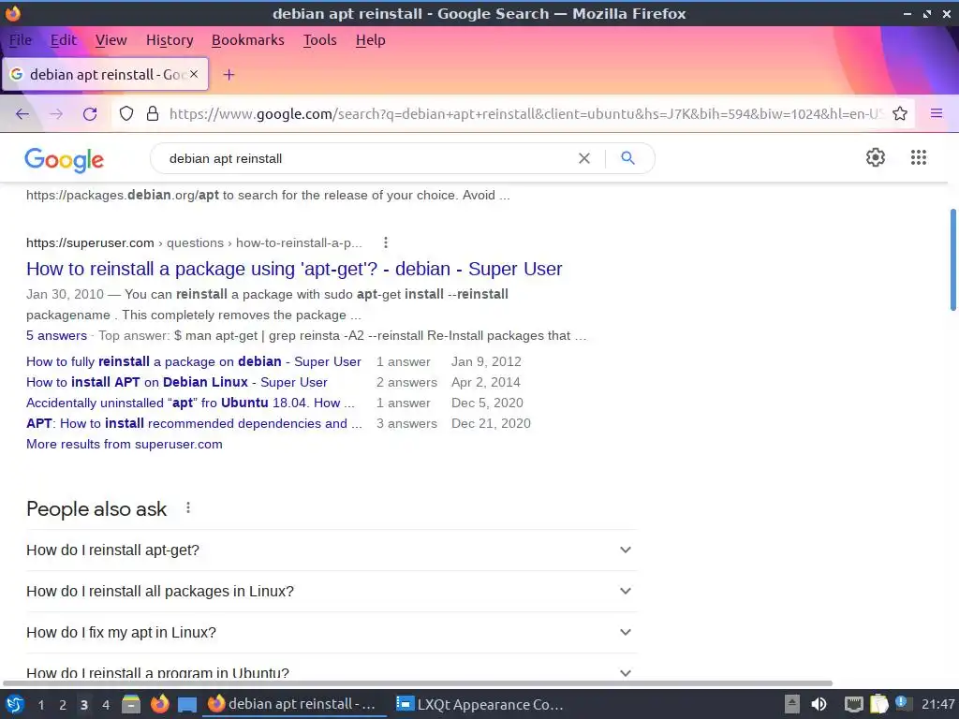Expand 'How do I reinstall all packages in Linux?'
The image size is (959, 719).
(332, 592)
